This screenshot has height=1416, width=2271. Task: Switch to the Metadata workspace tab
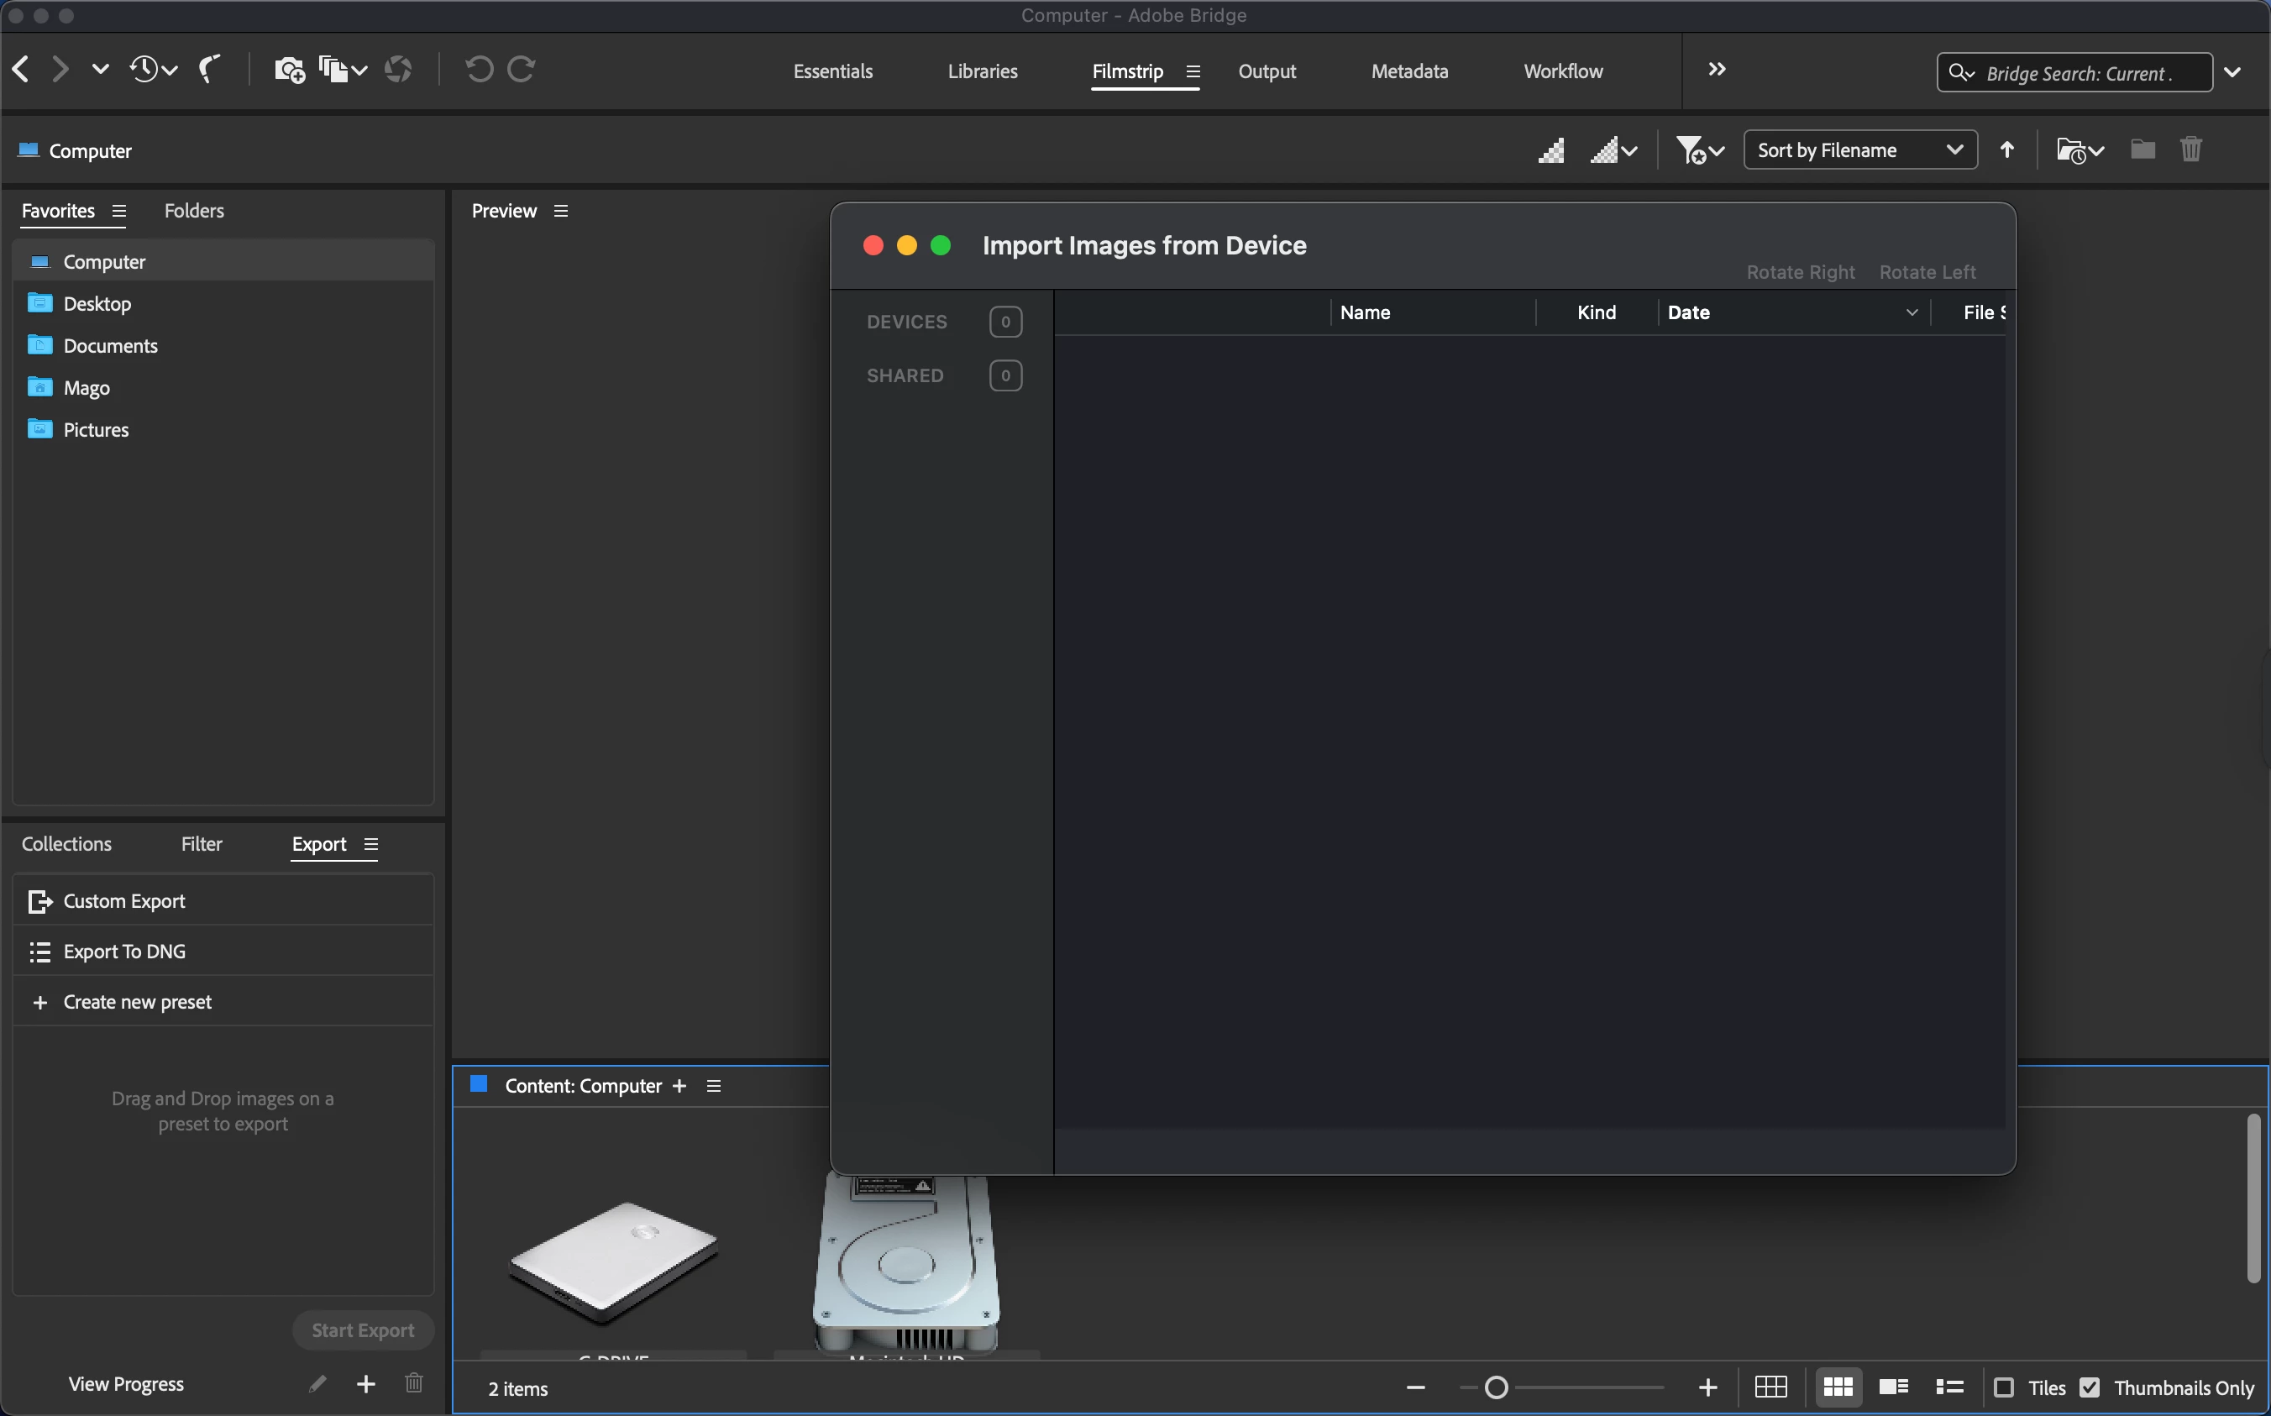tap(1408, 71)
